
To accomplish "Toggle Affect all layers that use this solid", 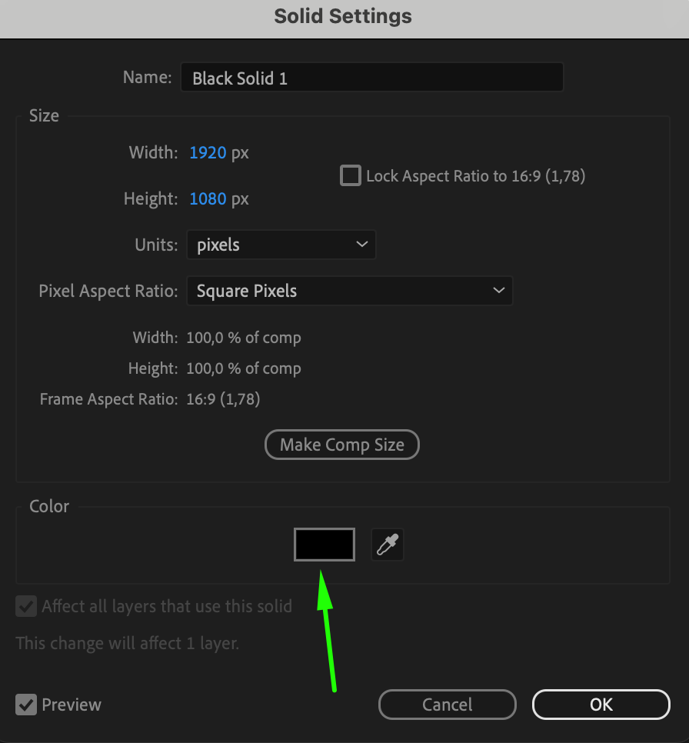I will point(27,606).
